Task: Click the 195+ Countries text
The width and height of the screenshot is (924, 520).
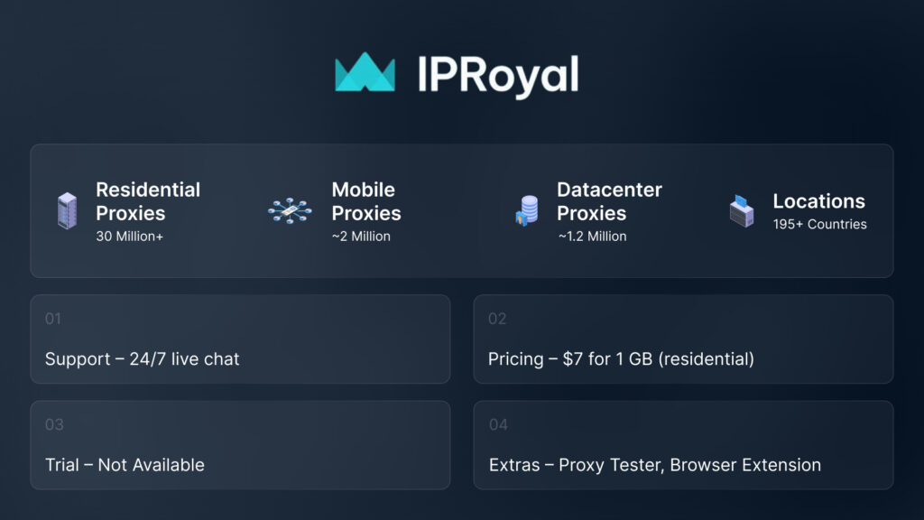Action: pos(819,224)
